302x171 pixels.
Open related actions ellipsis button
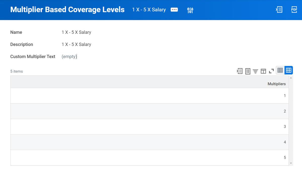tap(174, 10)
